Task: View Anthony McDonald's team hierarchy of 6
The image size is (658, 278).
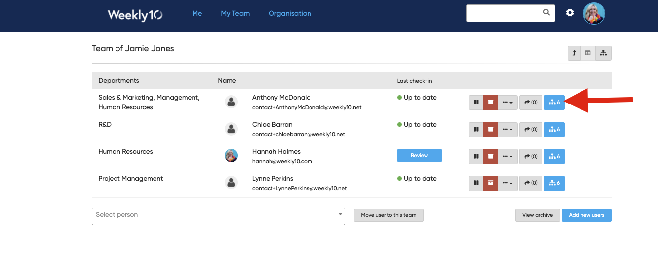Action: (x=554, y=102)
